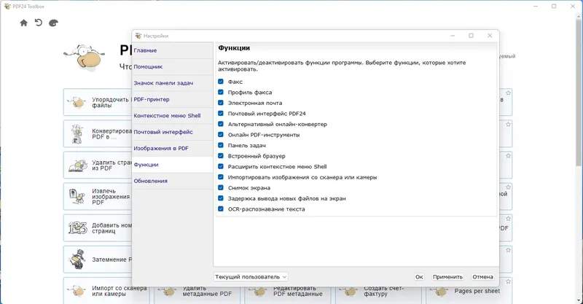Open the sheep icon for Упорядочить файлы

pyautogui.click(x=77, y=102)
